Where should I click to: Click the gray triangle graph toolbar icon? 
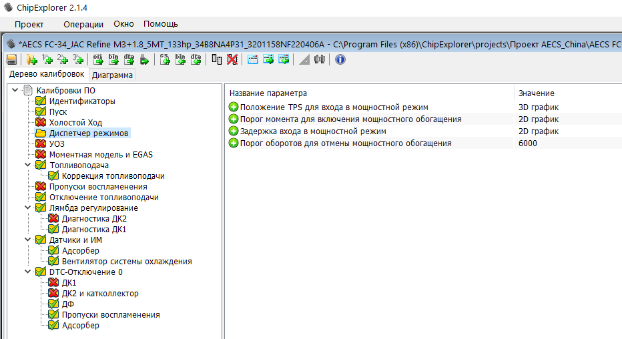[x=304, y=59]
